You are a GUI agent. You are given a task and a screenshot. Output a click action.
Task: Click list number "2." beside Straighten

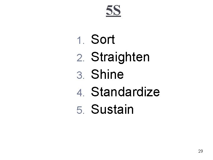tap(81, 58)
